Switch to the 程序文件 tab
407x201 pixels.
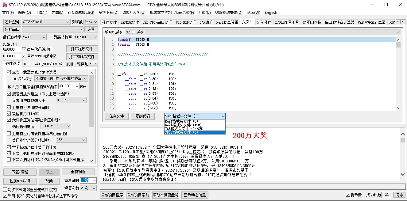pyautogui.click(x=110, y=22)
